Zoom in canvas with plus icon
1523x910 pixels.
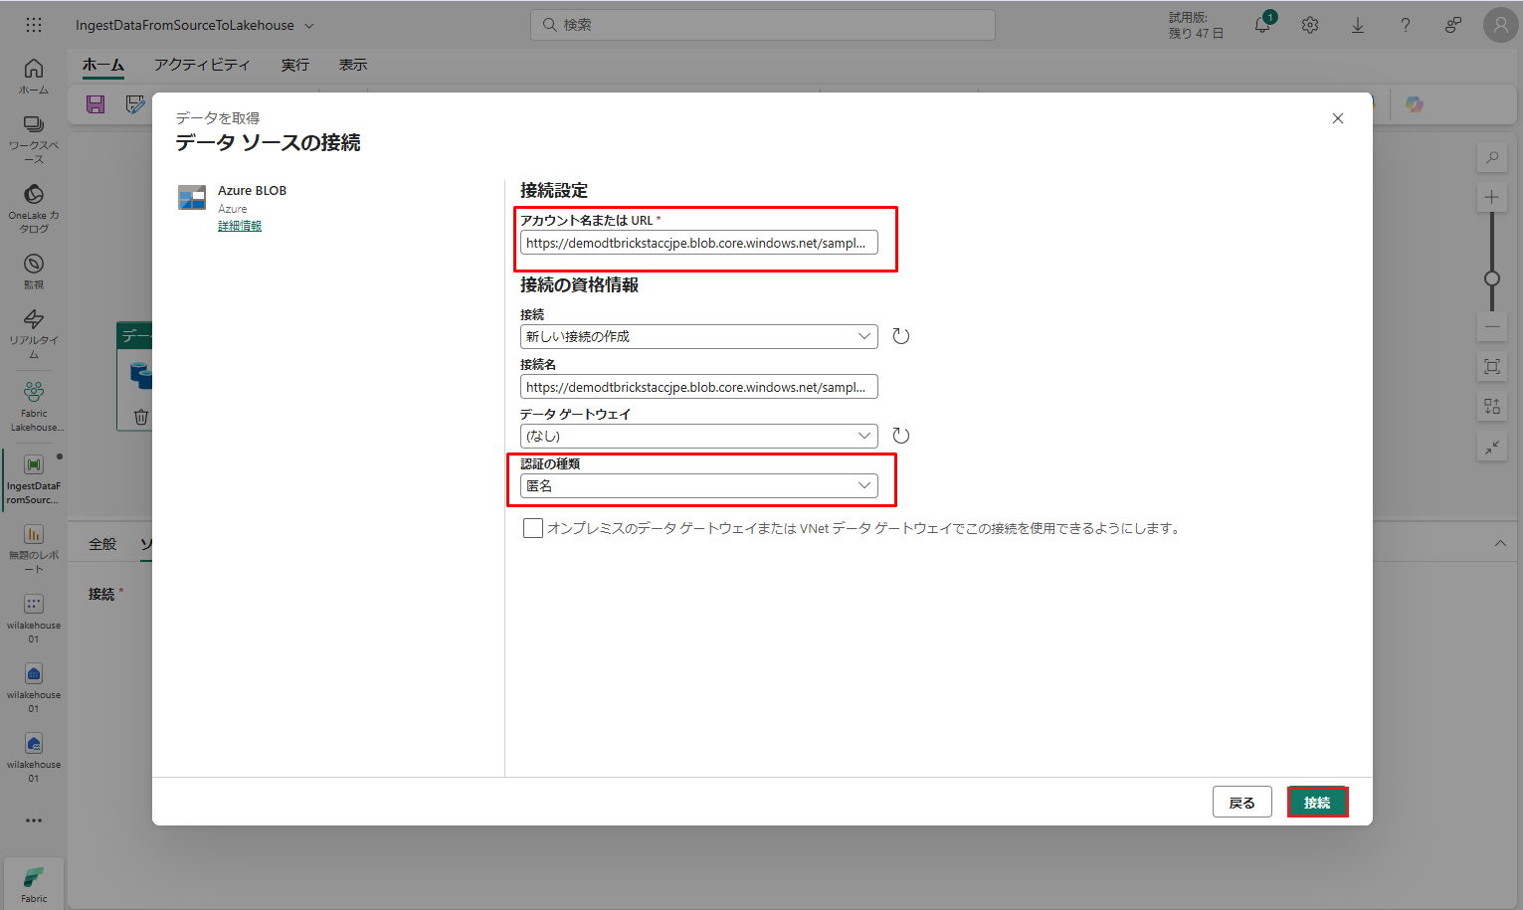[x=1492, y=197]
